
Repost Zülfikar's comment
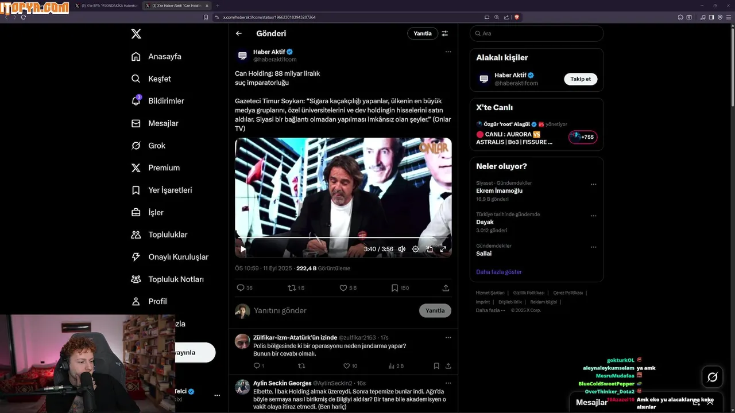301,366
